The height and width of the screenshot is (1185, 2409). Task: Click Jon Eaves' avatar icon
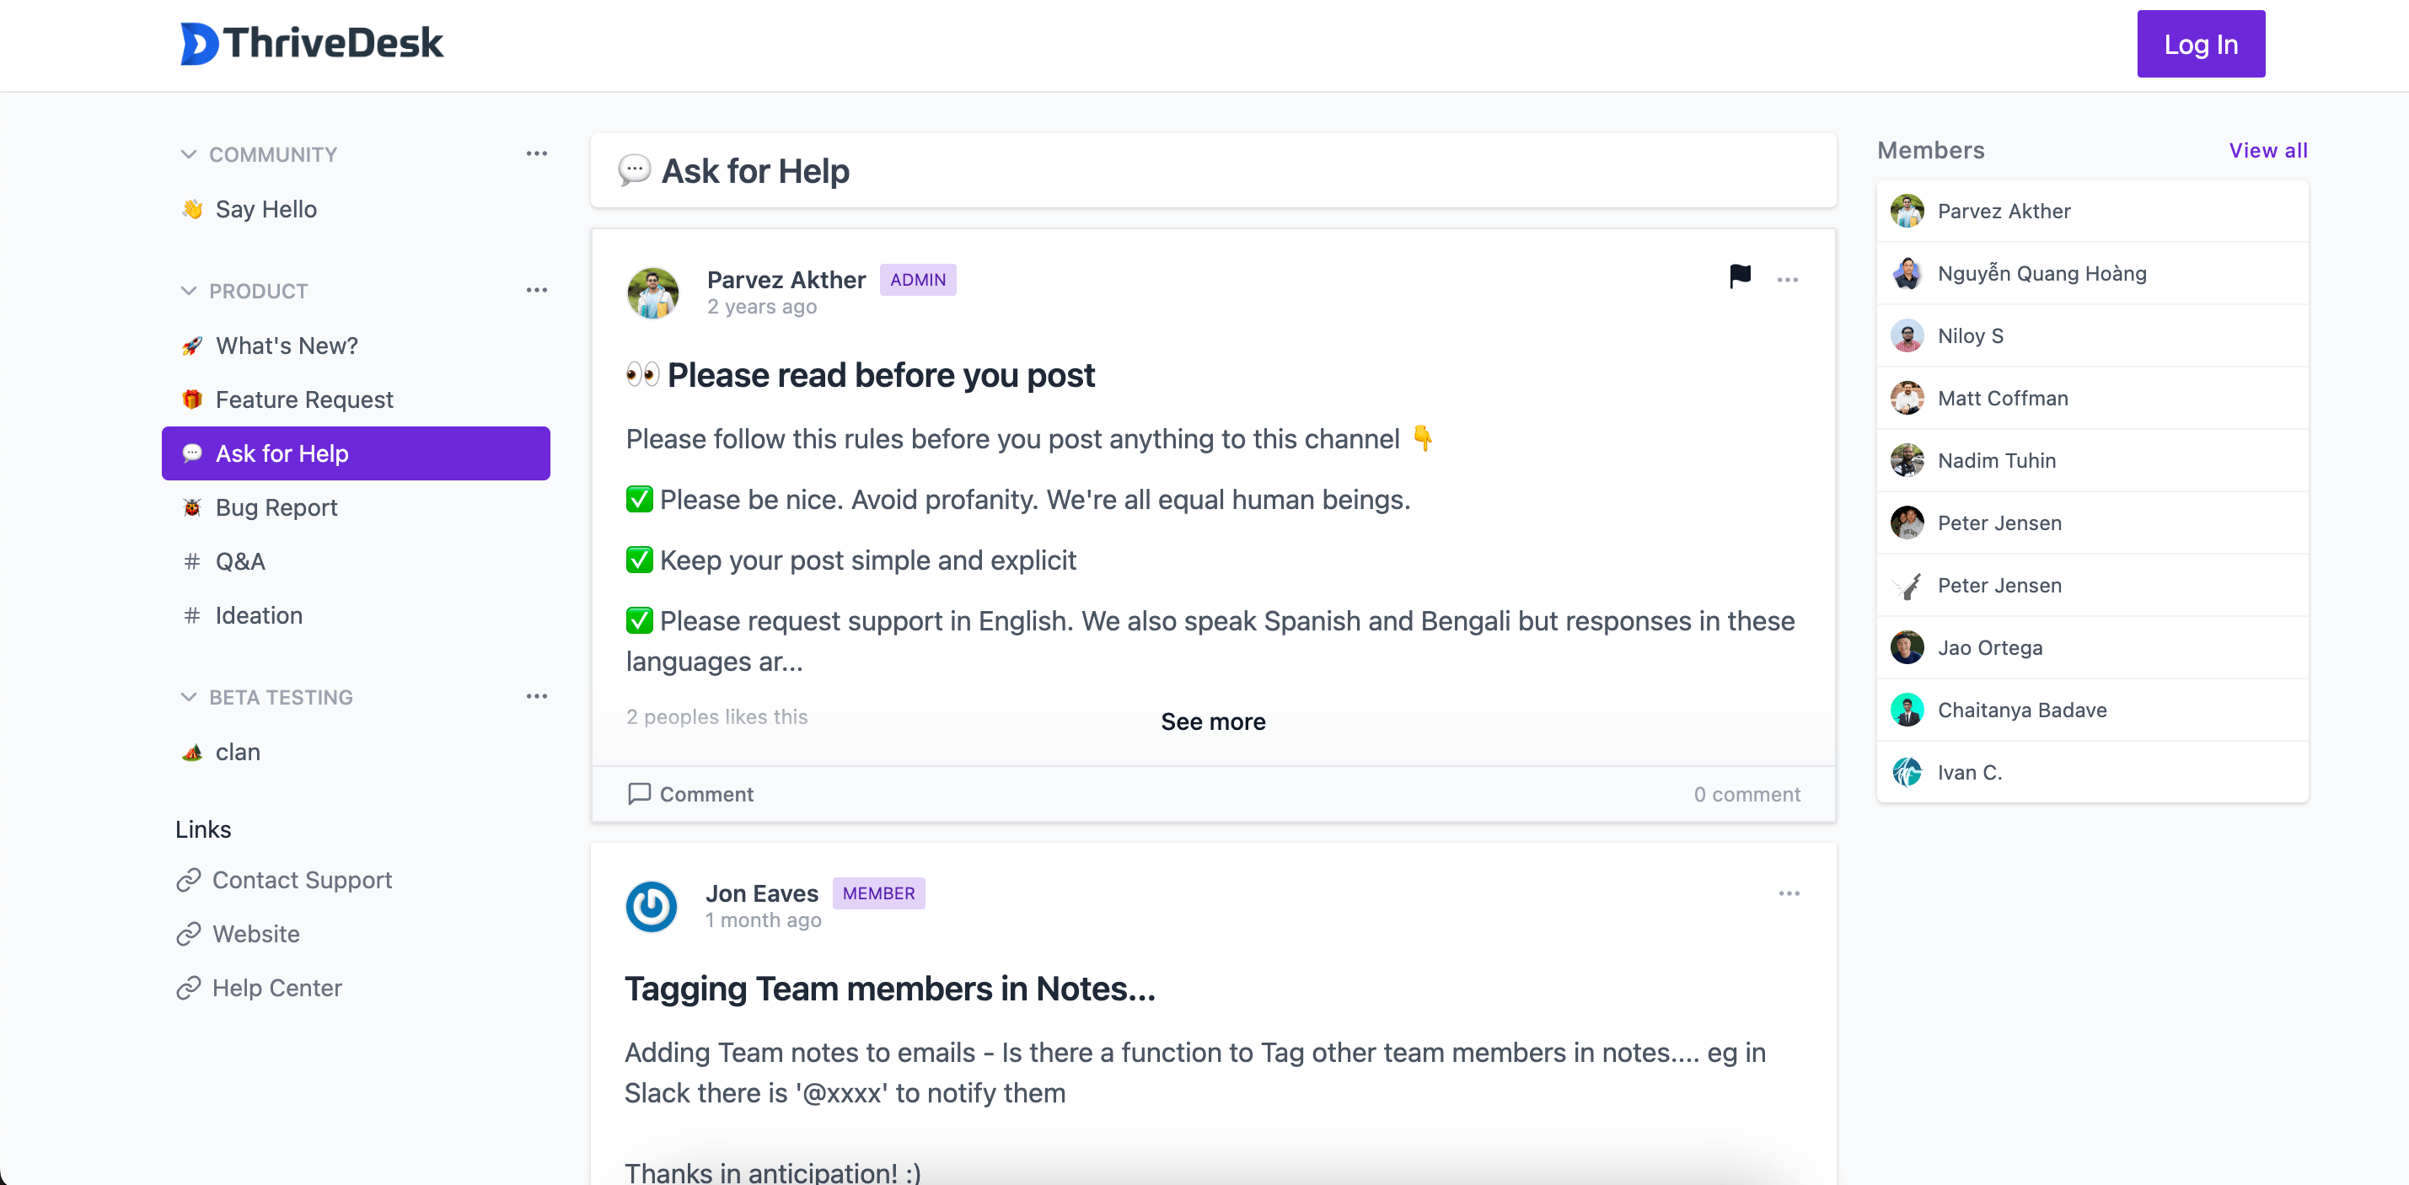[651, 905]
